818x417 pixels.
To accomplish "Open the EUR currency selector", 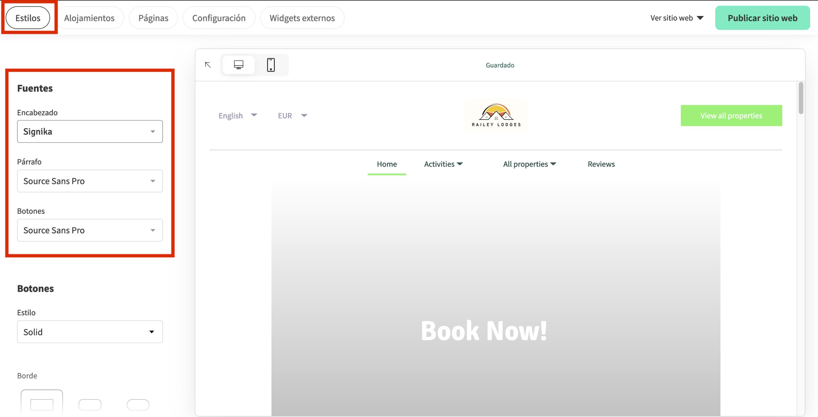I will (x=292, y=115).
